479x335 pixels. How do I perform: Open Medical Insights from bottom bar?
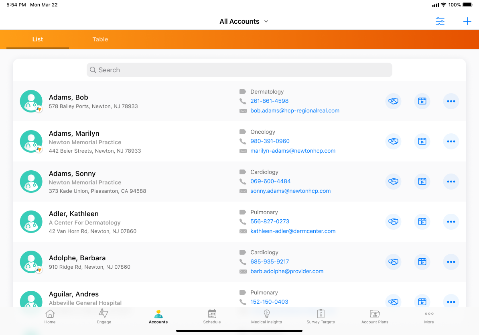[x=266, y=317]
